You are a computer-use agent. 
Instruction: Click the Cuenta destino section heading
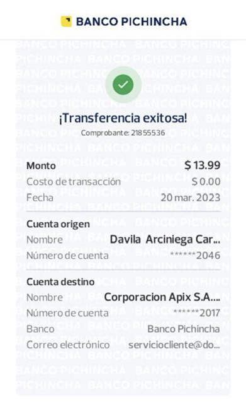(x=60, y=282)
